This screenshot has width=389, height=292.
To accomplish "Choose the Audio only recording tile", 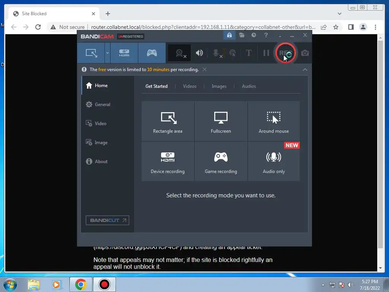I will coord(274,161).
